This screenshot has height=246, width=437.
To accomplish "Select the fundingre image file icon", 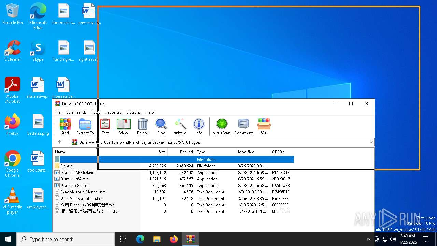I will [x=64, y=51].
